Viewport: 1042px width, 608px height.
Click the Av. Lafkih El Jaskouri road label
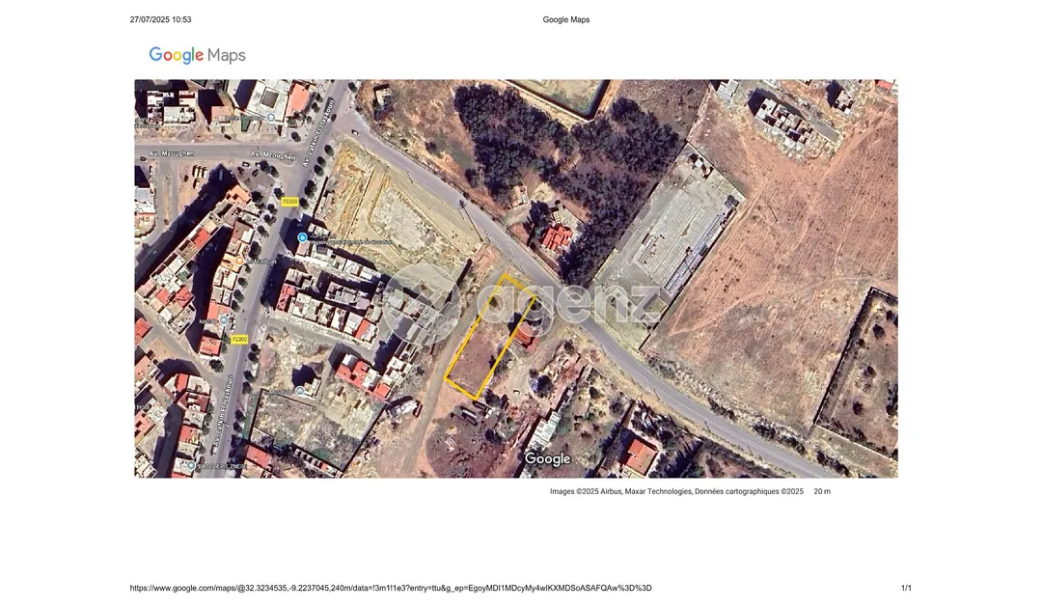point(318,135)
